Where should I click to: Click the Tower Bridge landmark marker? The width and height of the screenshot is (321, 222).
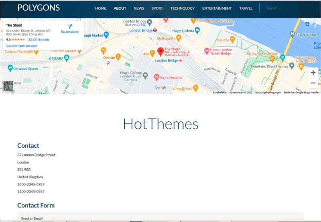(293, 34)
